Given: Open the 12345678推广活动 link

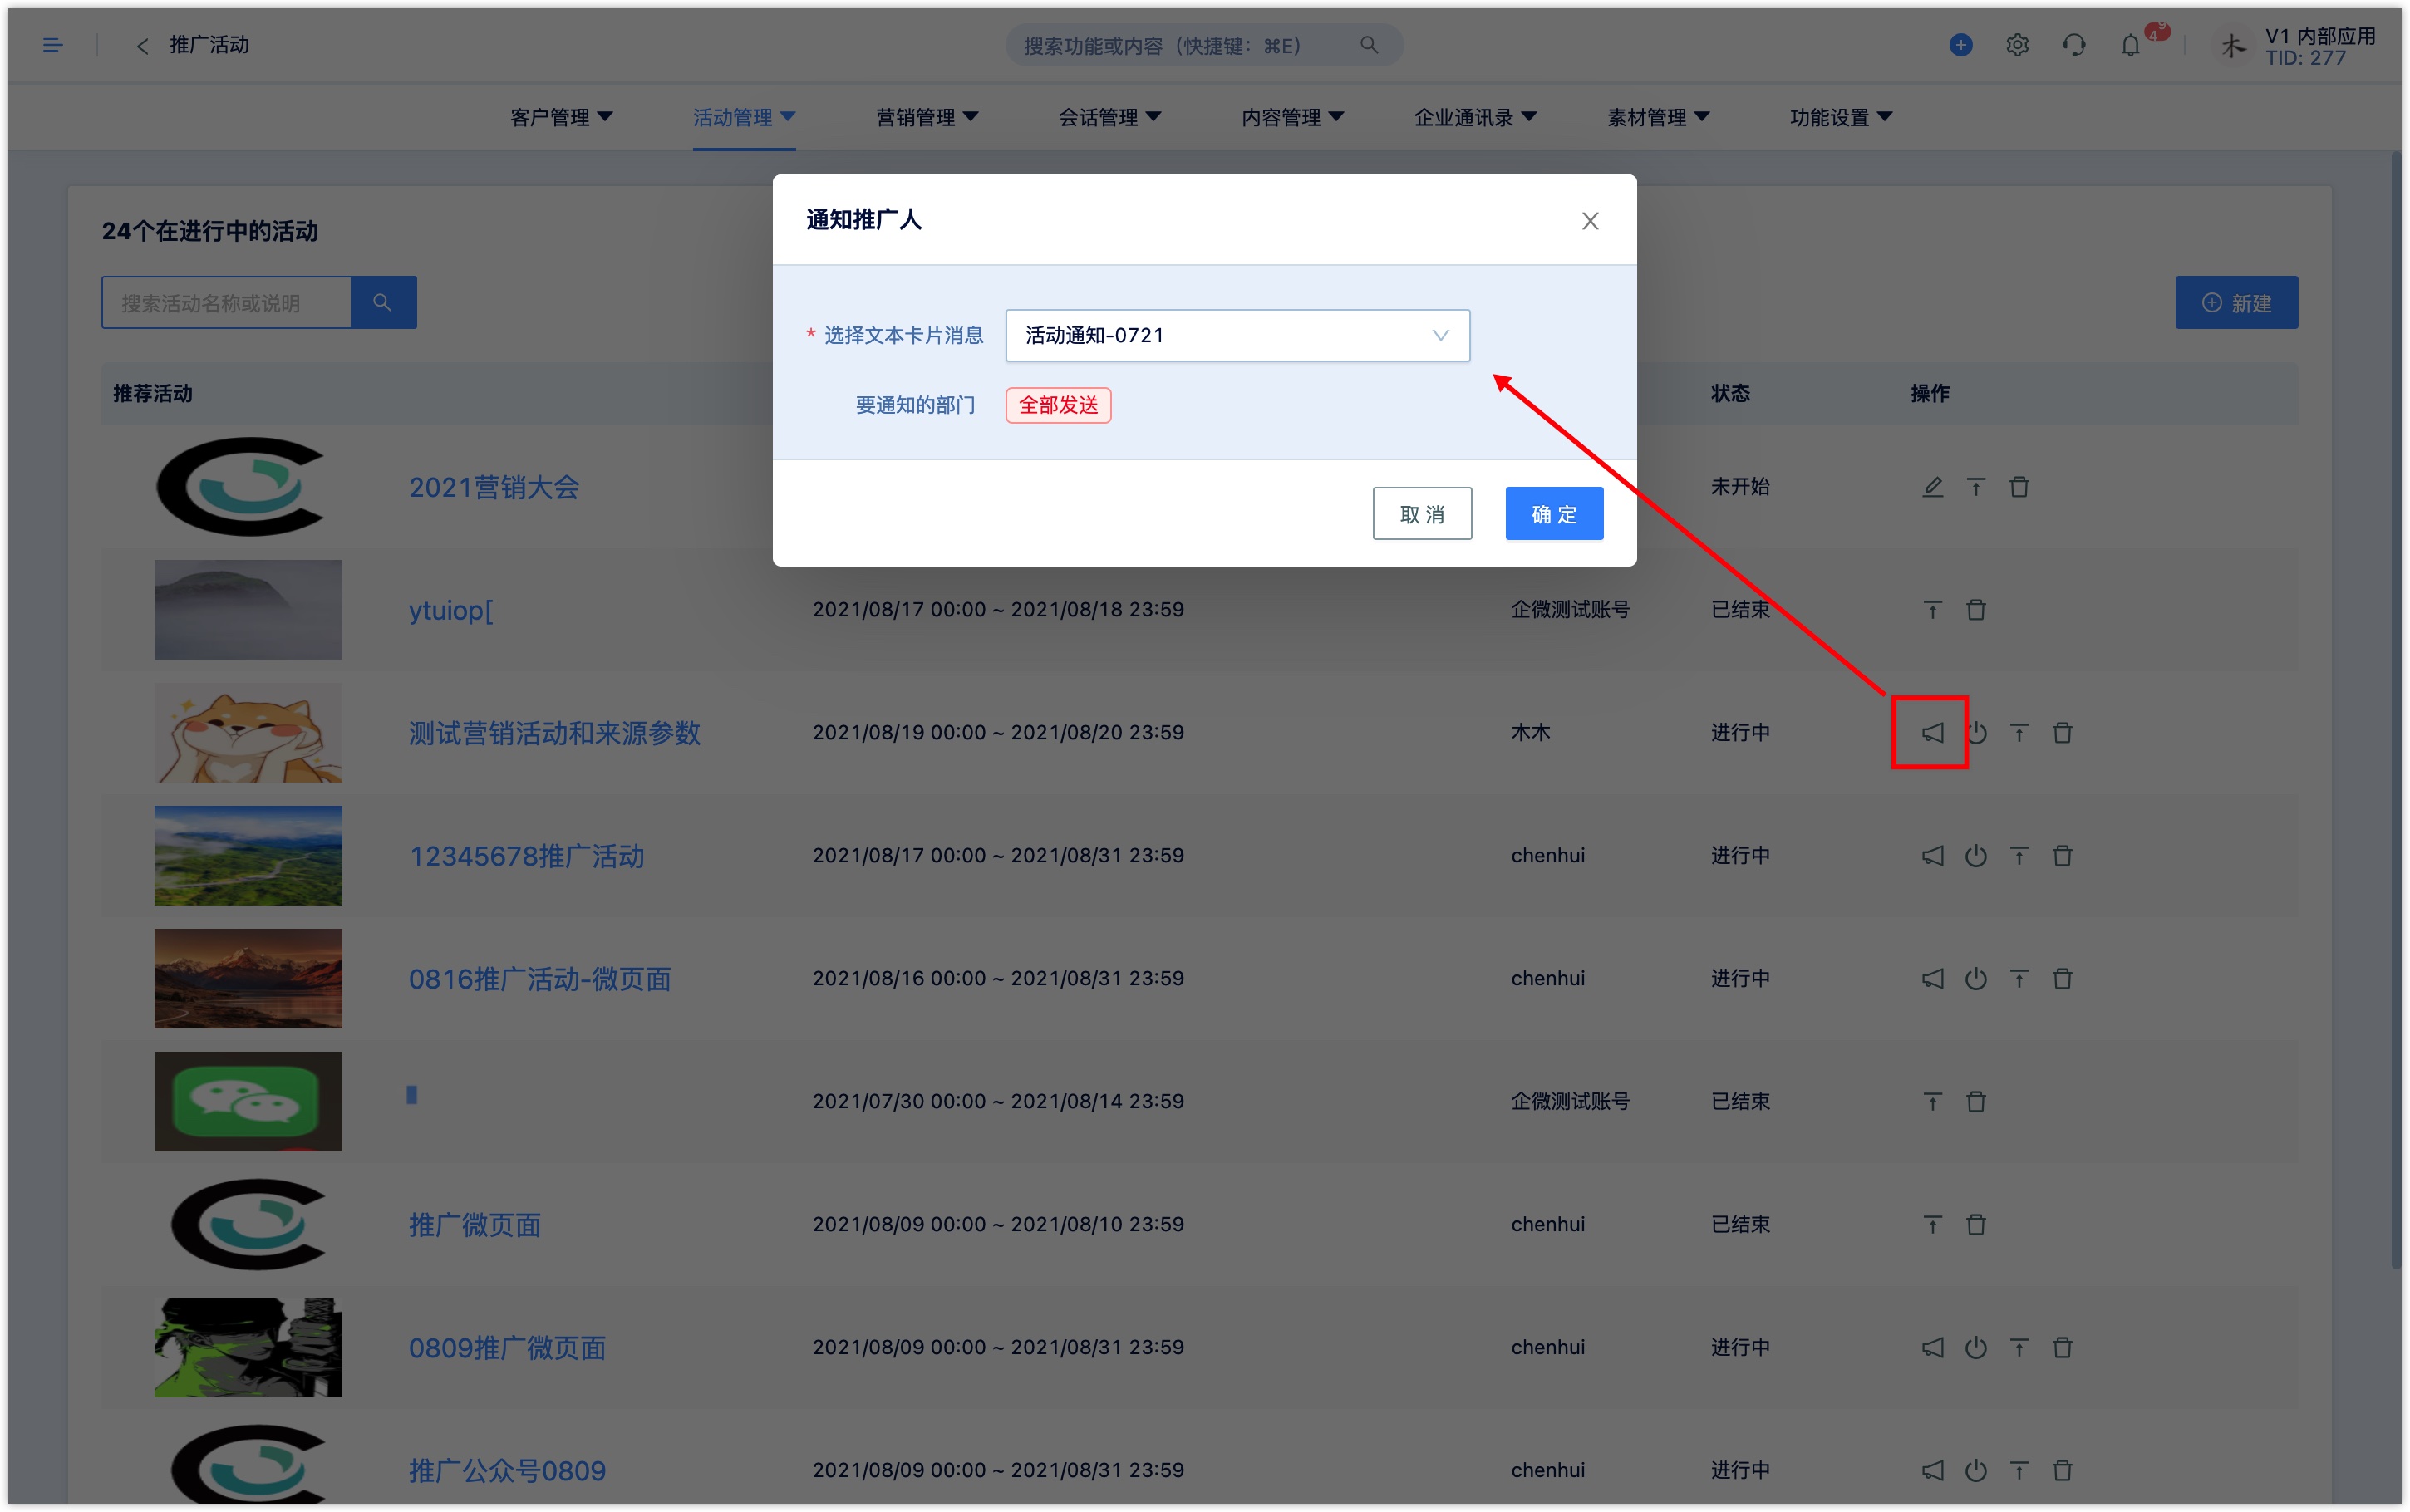Looking at the screenshot, I should (x=526, y=856).
